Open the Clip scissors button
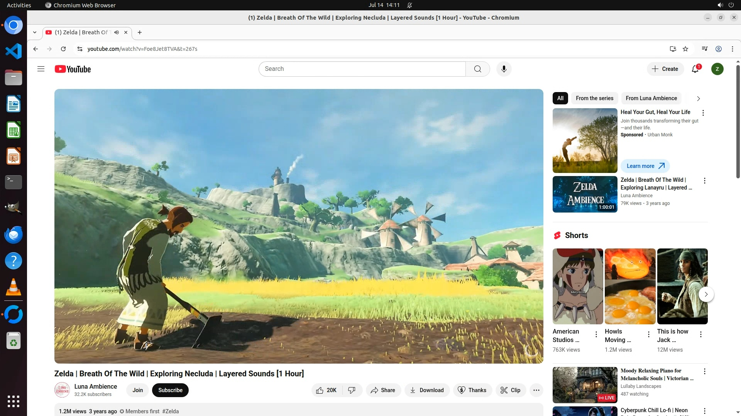 510,390
